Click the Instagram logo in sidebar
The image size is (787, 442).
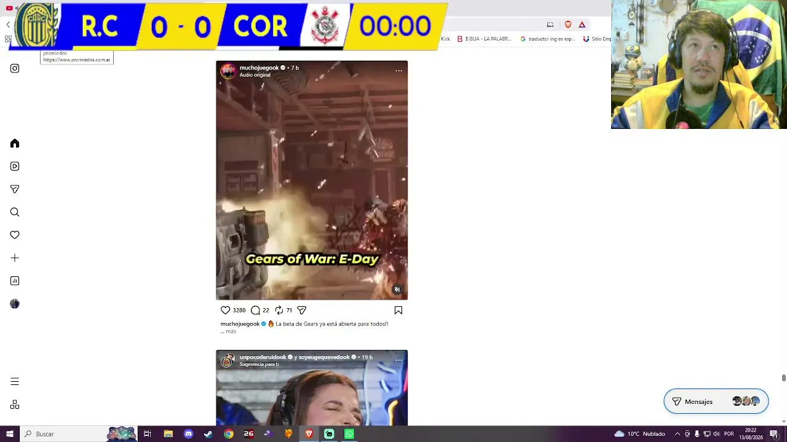[x=15, y=69]
